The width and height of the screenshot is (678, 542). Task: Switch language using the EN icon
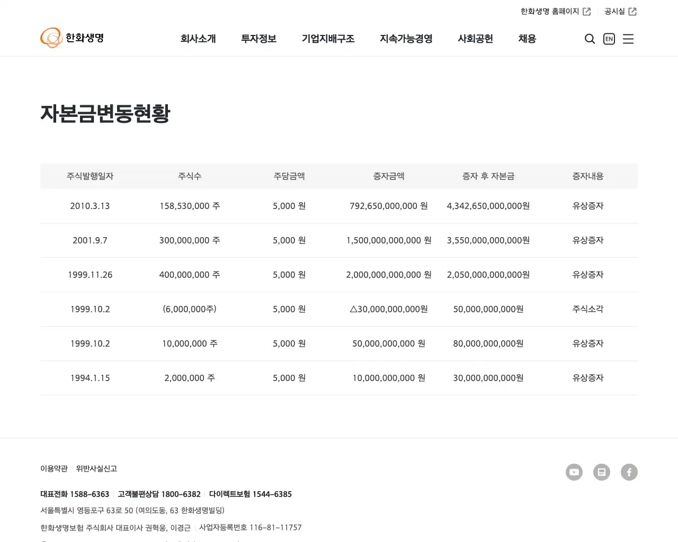[x=609, y=39]
